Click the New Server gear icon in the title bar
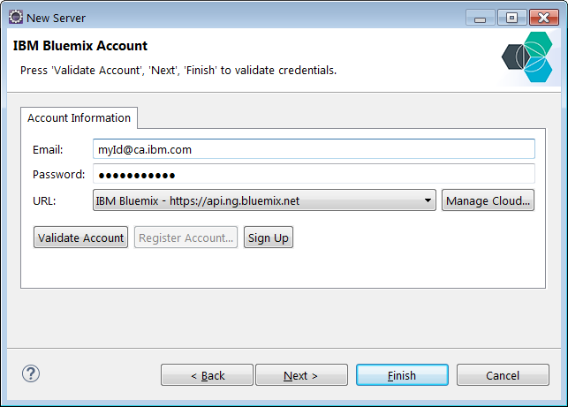This screenshot has height=407, width=568. [x=16, y=17]
